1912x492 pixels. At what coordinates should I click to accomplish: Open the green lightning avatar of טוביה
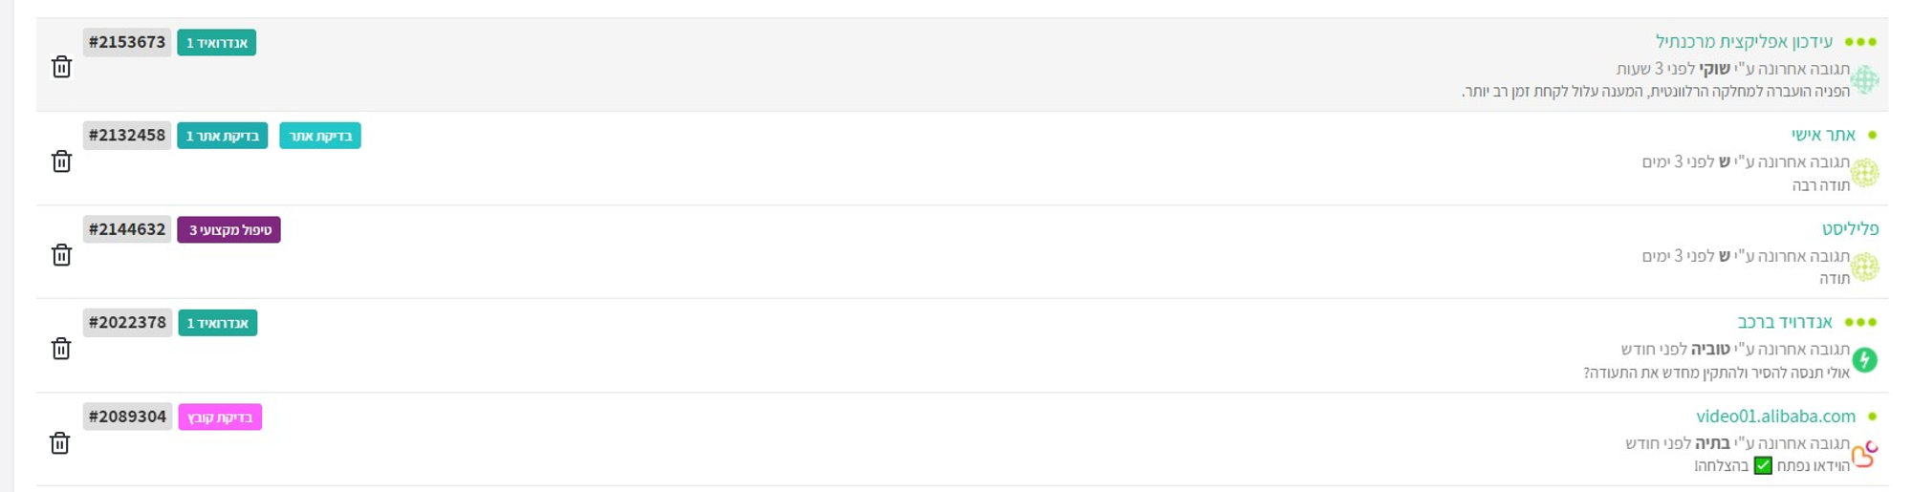pyautogui.click(x=1864, y=360)
